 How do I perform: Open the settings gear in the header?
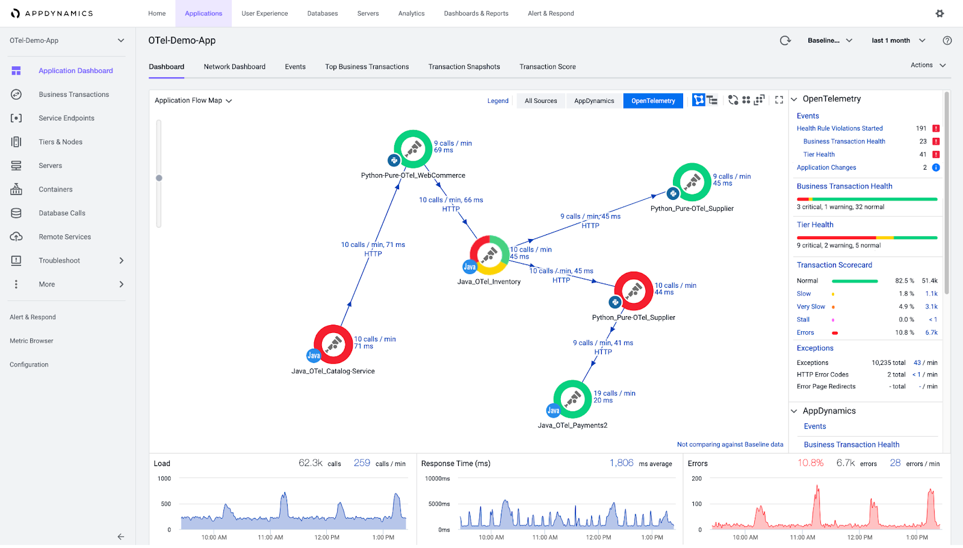pyautogui.click(x=940, y=13)
